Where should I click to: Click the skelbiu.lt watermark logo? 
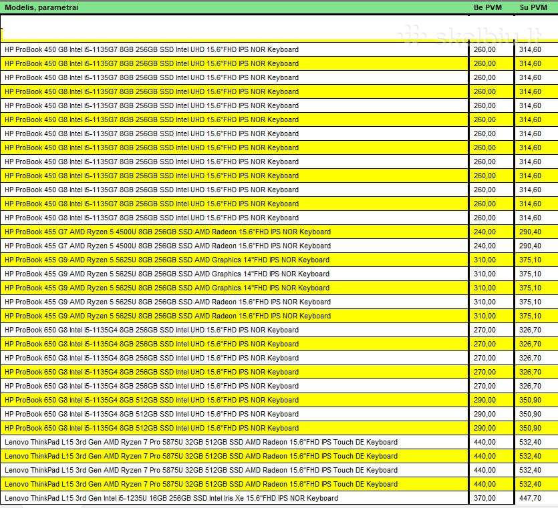point(468,36)
